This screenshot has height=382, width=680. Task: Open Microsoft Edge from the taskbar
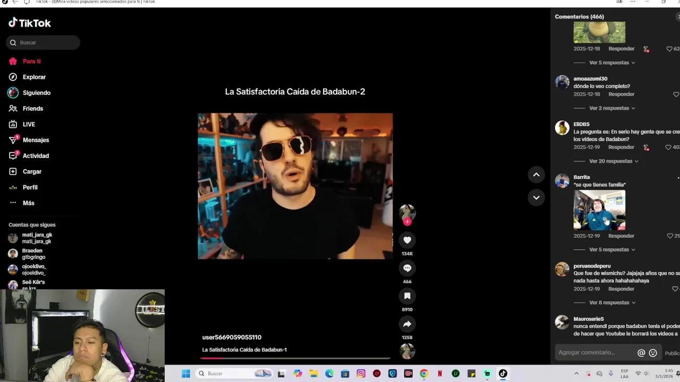pyautogui.click(x=329, y=374)
